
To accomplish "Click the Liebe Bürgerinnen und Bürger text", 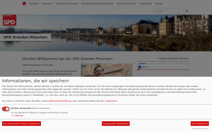I will click(x=38, y=65).
